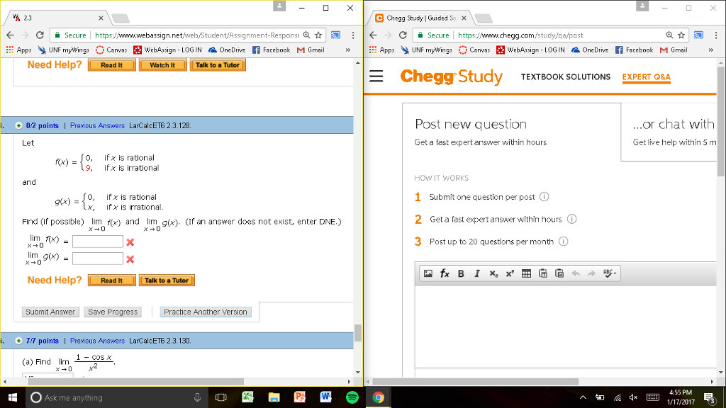
Task: Toggle bold formatting in the editor
Action: [461, 273]
